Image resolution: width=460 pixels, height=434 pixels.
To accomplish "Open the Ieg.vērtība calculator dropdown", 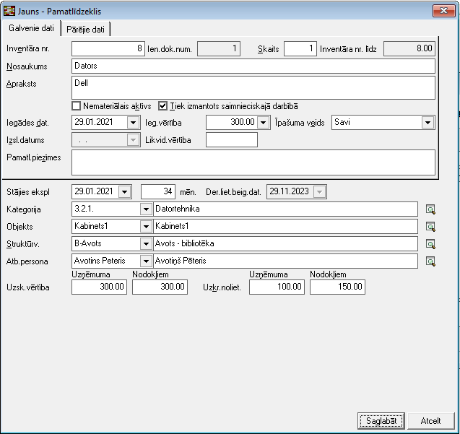I will tap(263, 122).
